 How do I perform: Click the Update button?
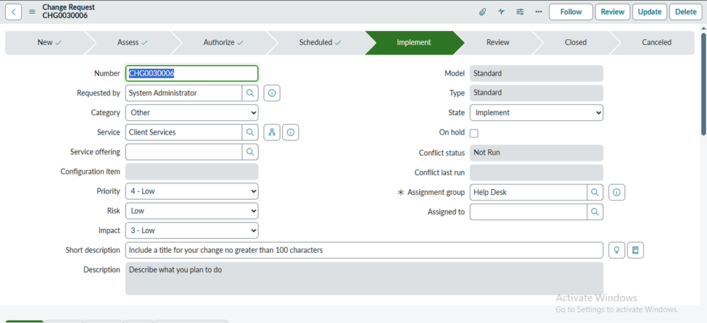pyautogui.click(x=650, y=12)
